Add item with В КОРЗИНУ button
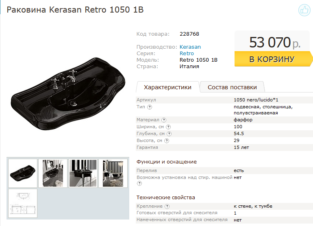Image resolution: width=313 pixels, height=226 pixels. point(273,59)
